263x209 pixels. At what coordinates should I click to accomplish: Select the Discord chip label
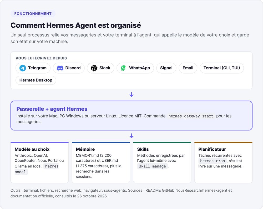pyautogui.click(x=73, y=68)
